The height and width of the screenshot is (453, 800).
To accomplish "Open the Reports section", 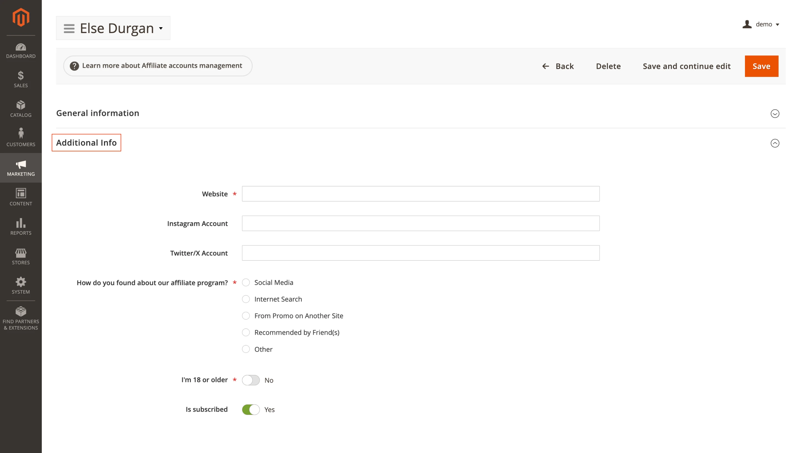I will click(x=21, y=226).
